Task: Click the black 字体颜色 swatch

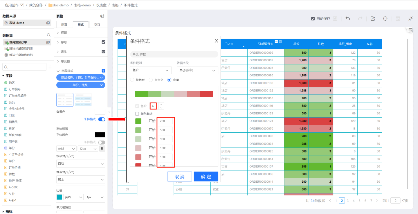Action: pyautogui.click(x=100, y=135)
